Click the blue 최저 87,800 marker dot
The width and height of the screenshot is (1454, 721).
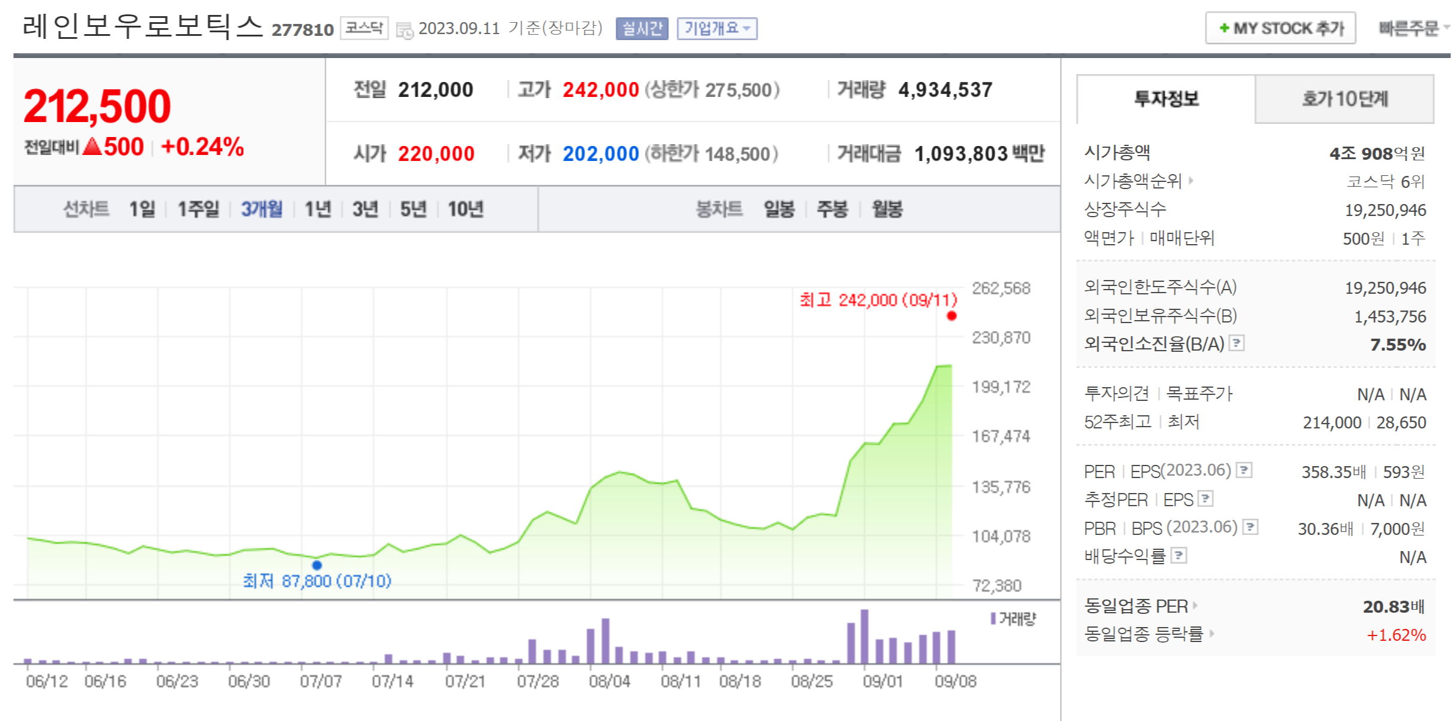point(317,565)
